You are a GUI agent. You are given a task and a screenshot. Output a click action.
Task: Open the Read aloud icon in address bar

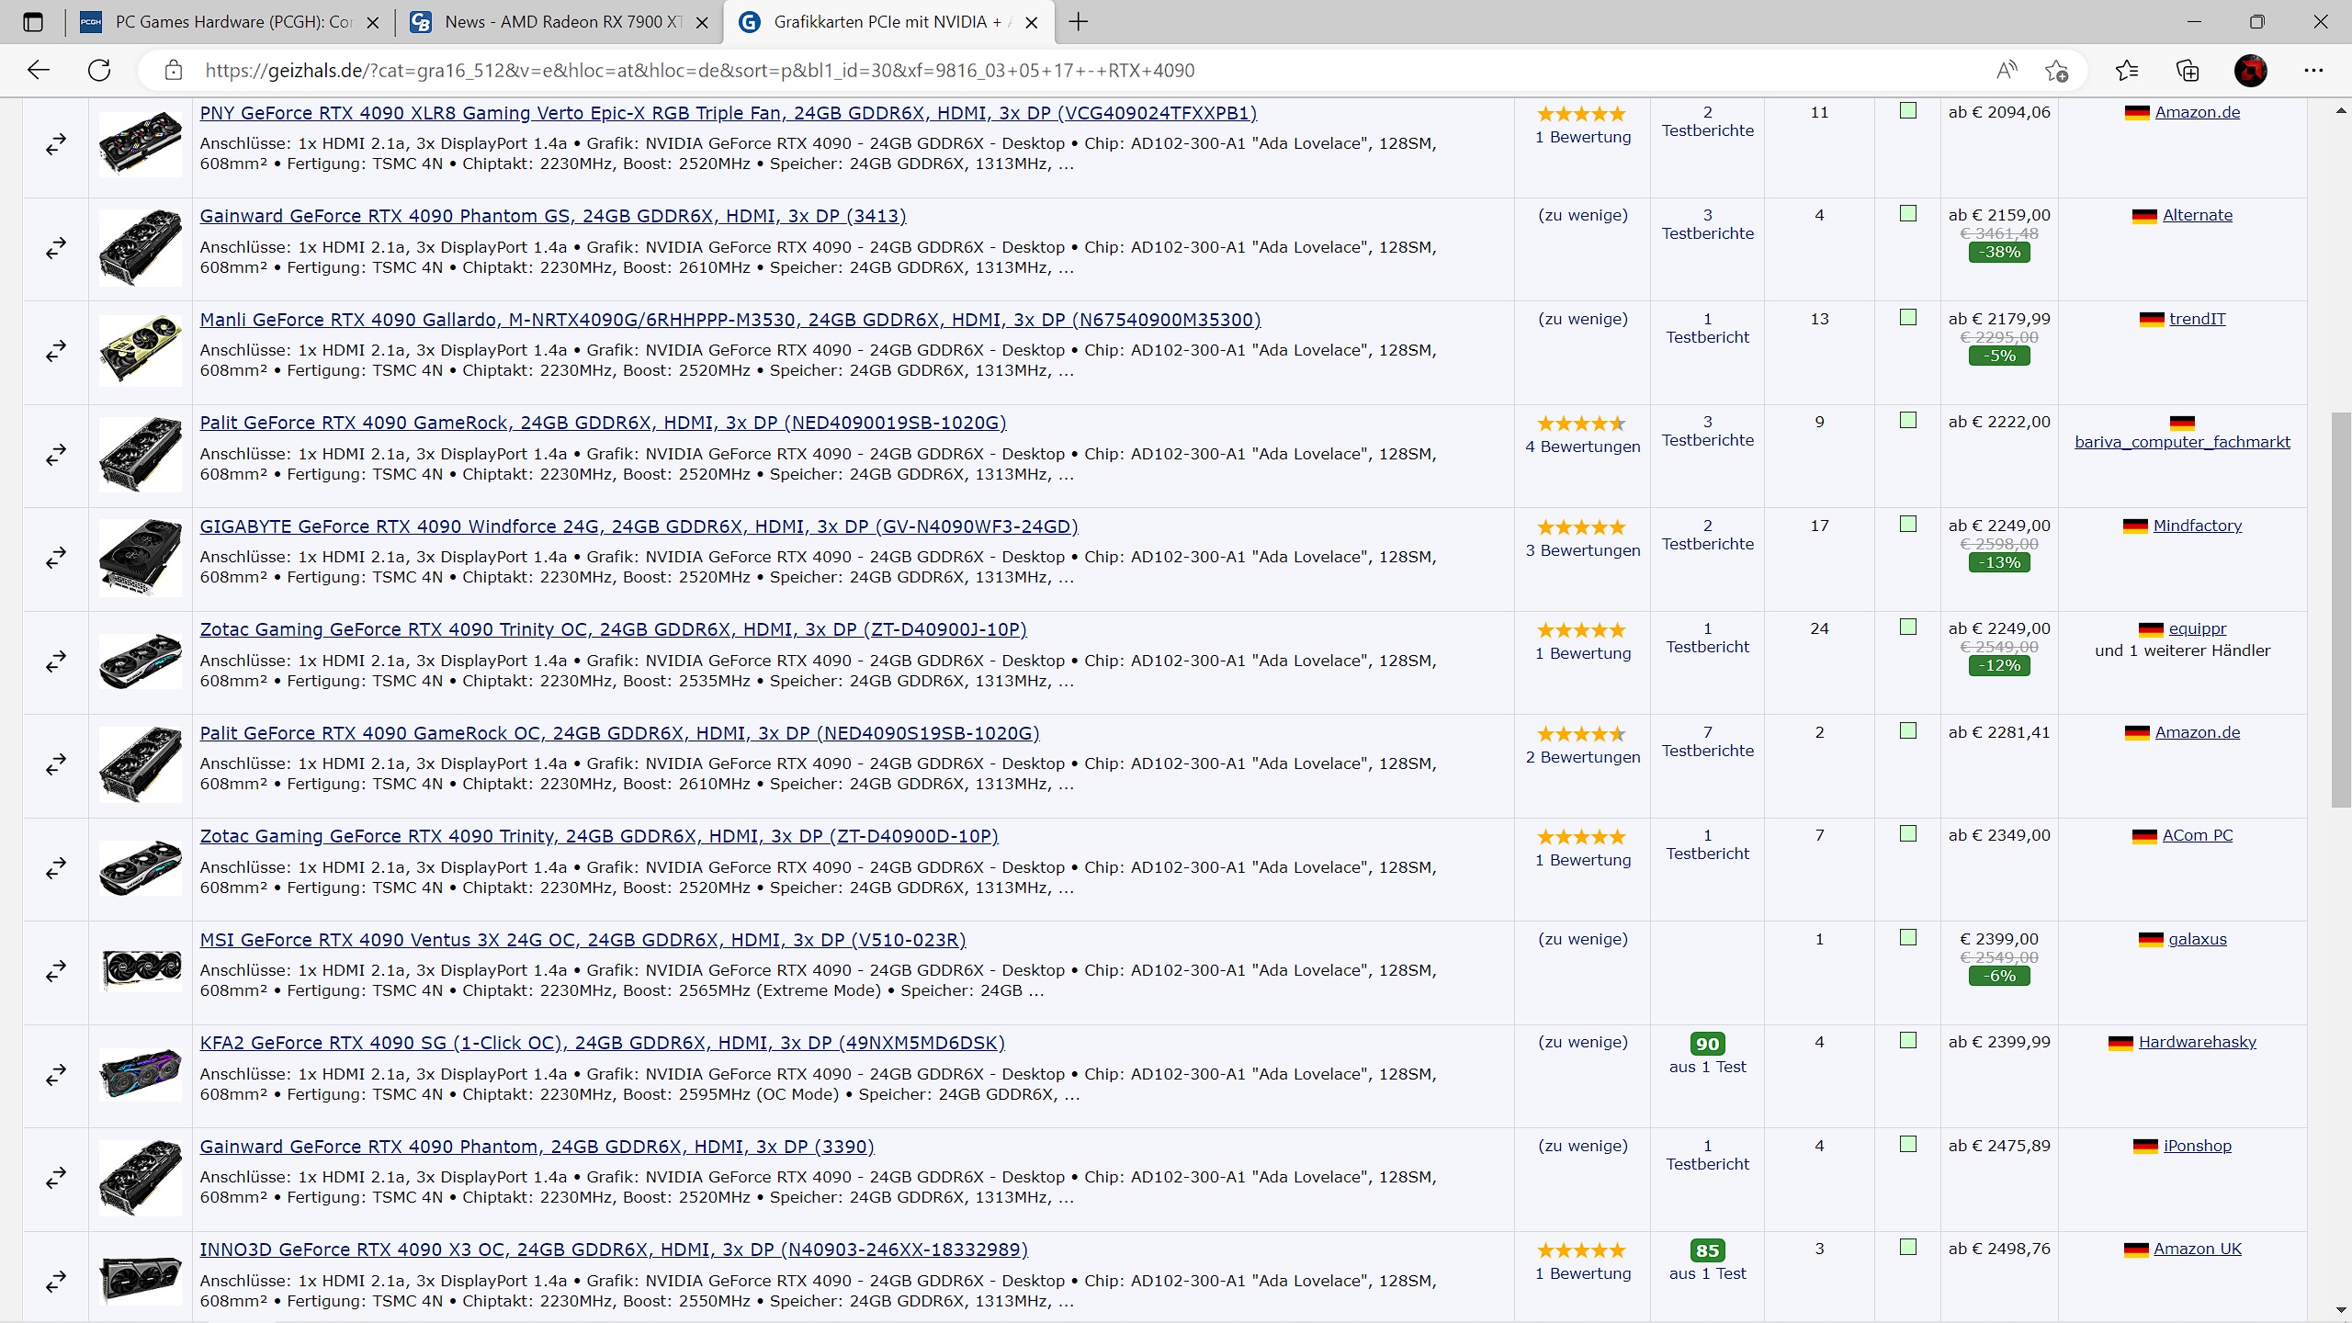[2007, 71]
